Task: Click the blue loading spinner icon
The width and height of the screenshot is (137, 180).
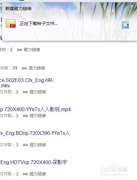Action: [x=125, y=25]
